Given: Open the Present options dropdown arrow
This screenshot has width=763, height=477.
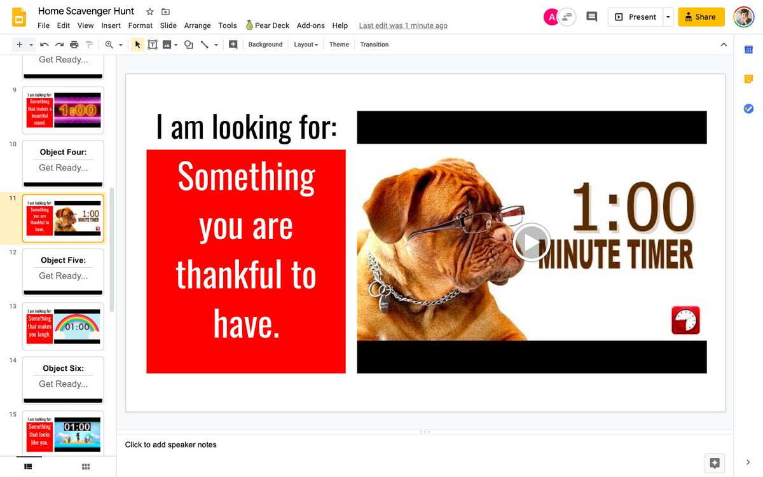Looking at the screenshot, I should [x=668, y=17].
